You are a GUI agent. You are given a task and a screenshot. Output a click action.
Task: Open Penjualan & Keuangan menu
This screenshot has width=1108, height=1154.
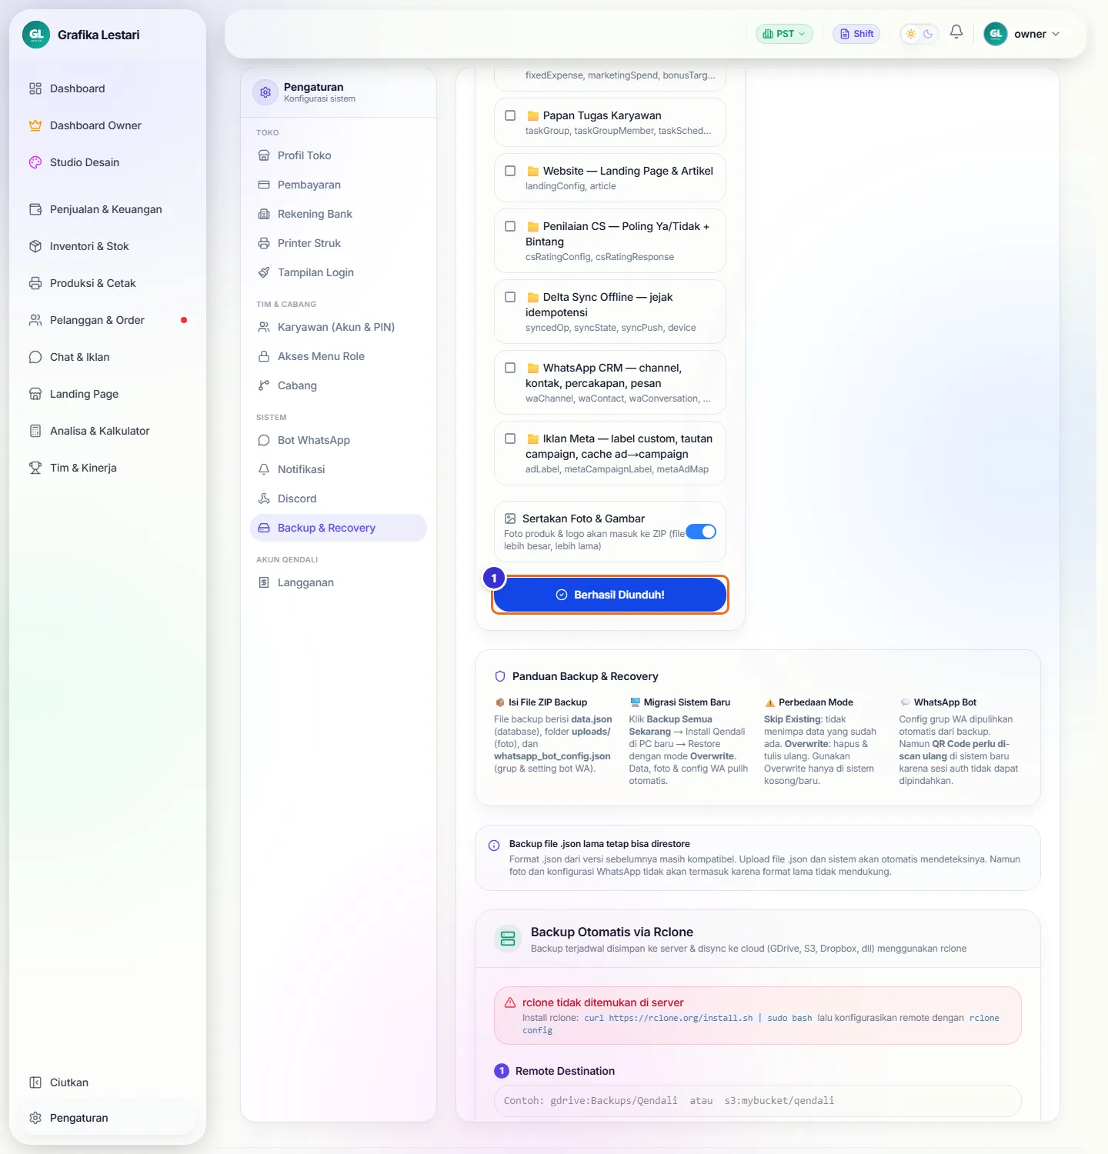[108, 209]
